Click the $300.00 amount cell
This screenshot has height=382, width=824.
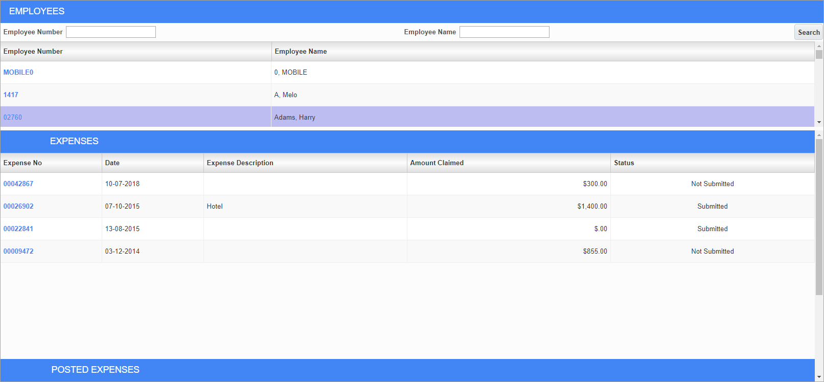[x=509, y=184]
